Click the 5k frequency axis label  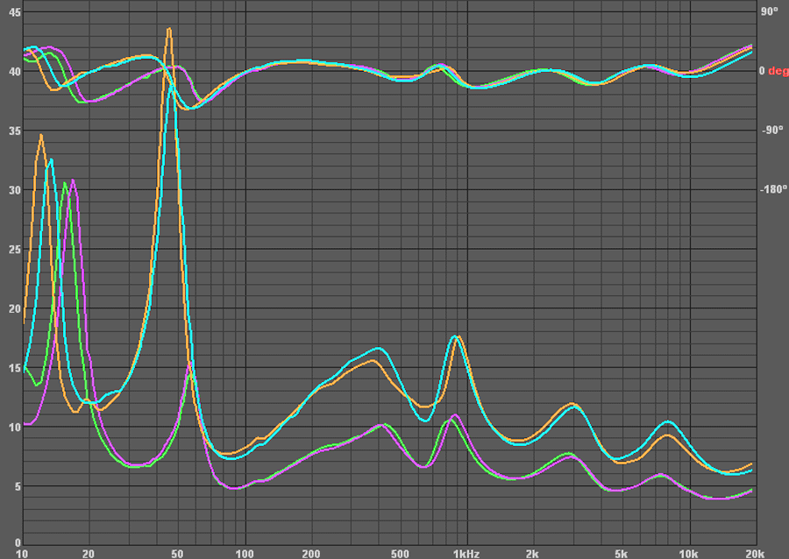[621, 554]
